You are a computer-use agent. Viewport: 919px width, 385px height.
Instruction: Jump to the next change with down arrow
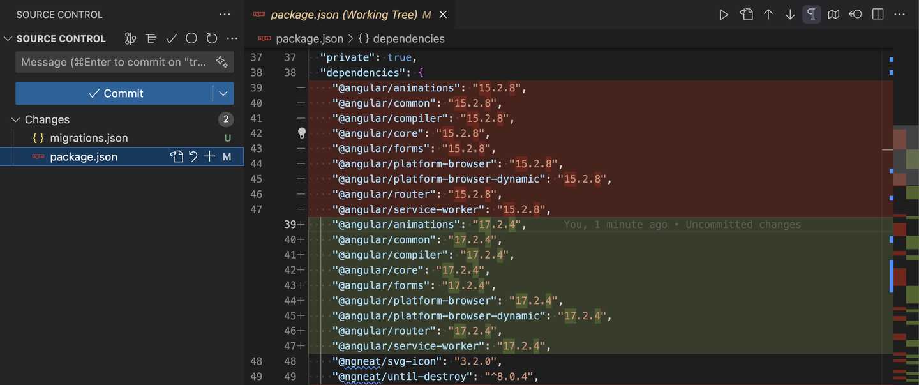tap(790, 14)
